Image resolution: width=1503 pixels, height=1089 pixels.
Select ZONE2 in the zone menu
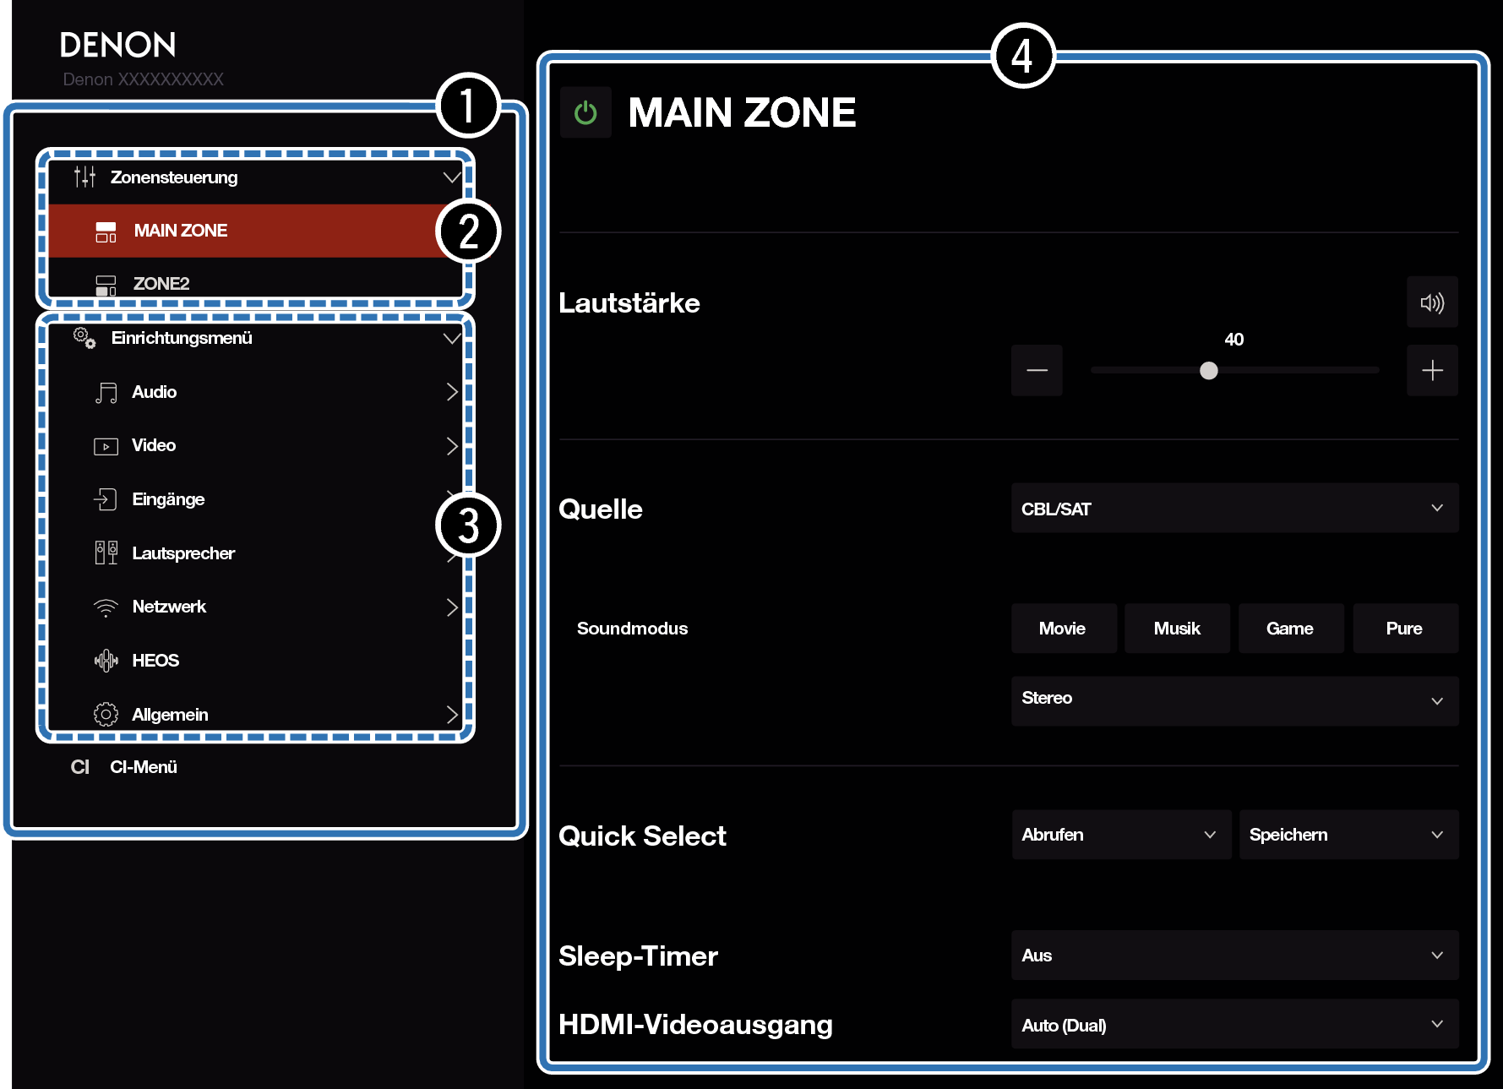coord(161,284)
